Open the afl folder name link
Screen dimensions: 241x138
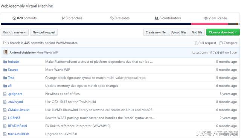tap(10, 86)
